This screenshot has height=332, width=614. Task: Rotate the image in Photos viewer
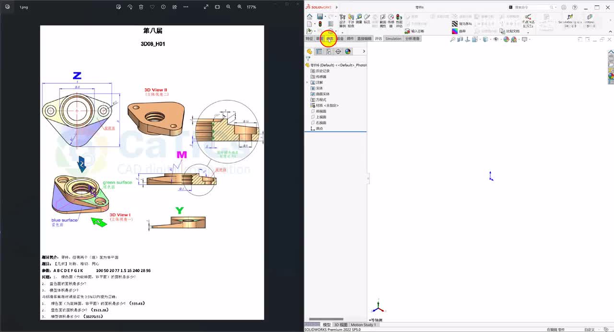130,7
